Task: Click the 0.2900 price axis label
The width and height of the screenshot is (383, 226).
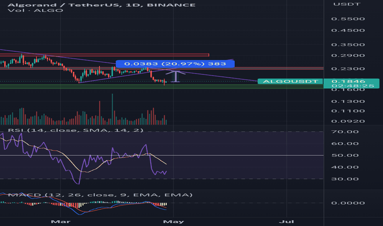Action: [348, 55]
